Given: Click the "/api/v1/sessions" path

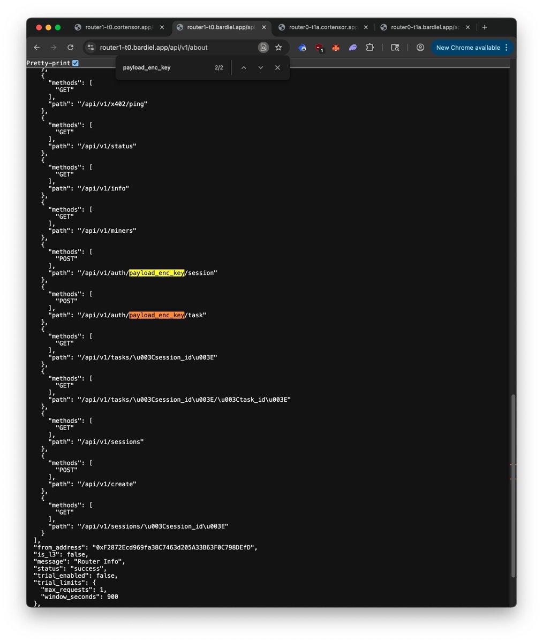Looking at the screenshot, I should 111,442.
